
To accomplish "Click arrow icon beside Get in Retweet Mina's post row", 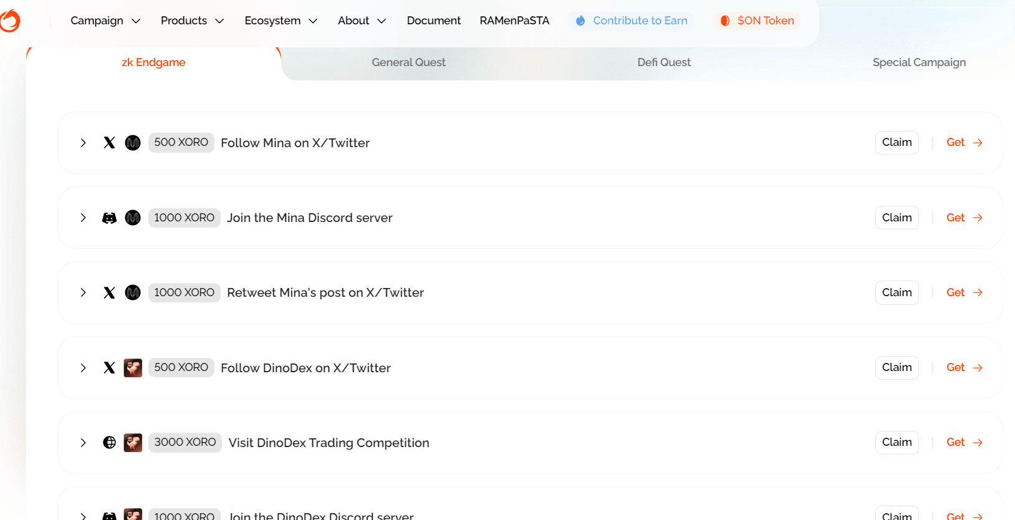I will tap(978, 292).
